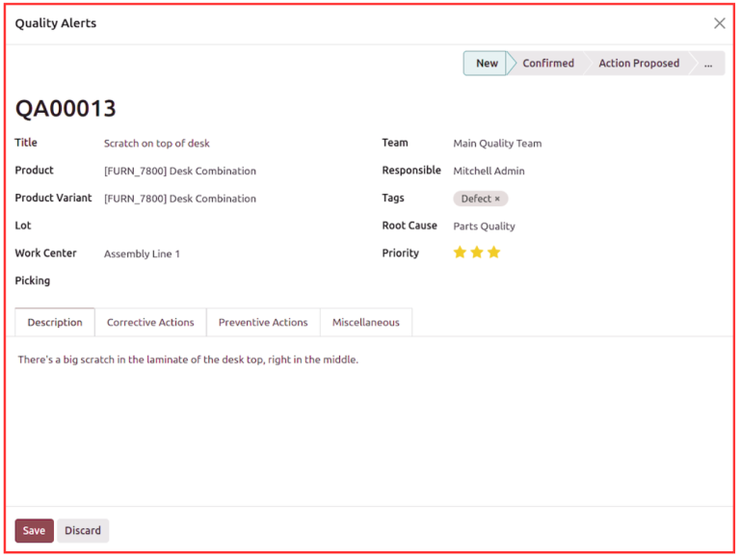Remove the Defect tag
Viewport: 740px width, 559px height.
click(x=497, y=199)
